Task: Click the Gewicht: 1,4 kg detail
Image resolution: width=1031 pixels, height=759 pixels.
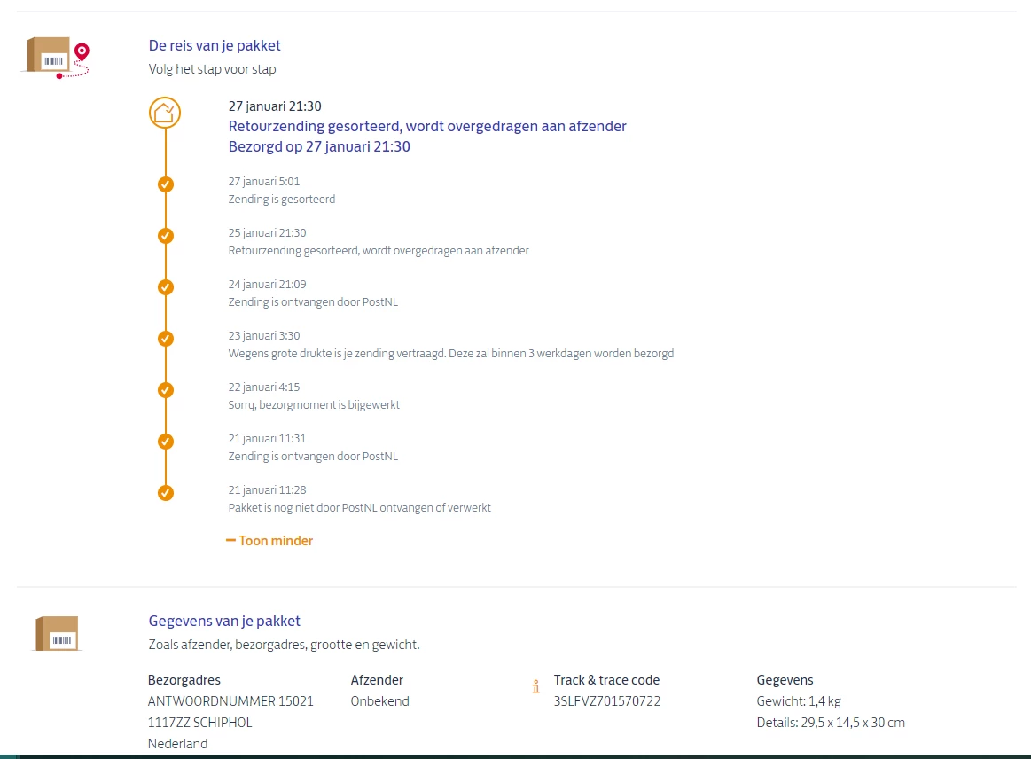Action: (799, 701)
